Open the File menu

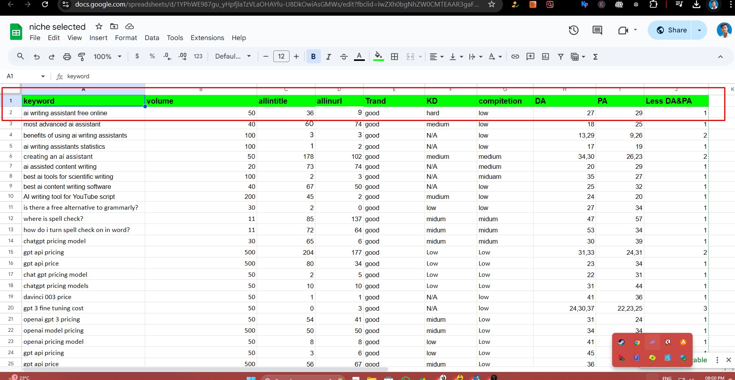35,38
